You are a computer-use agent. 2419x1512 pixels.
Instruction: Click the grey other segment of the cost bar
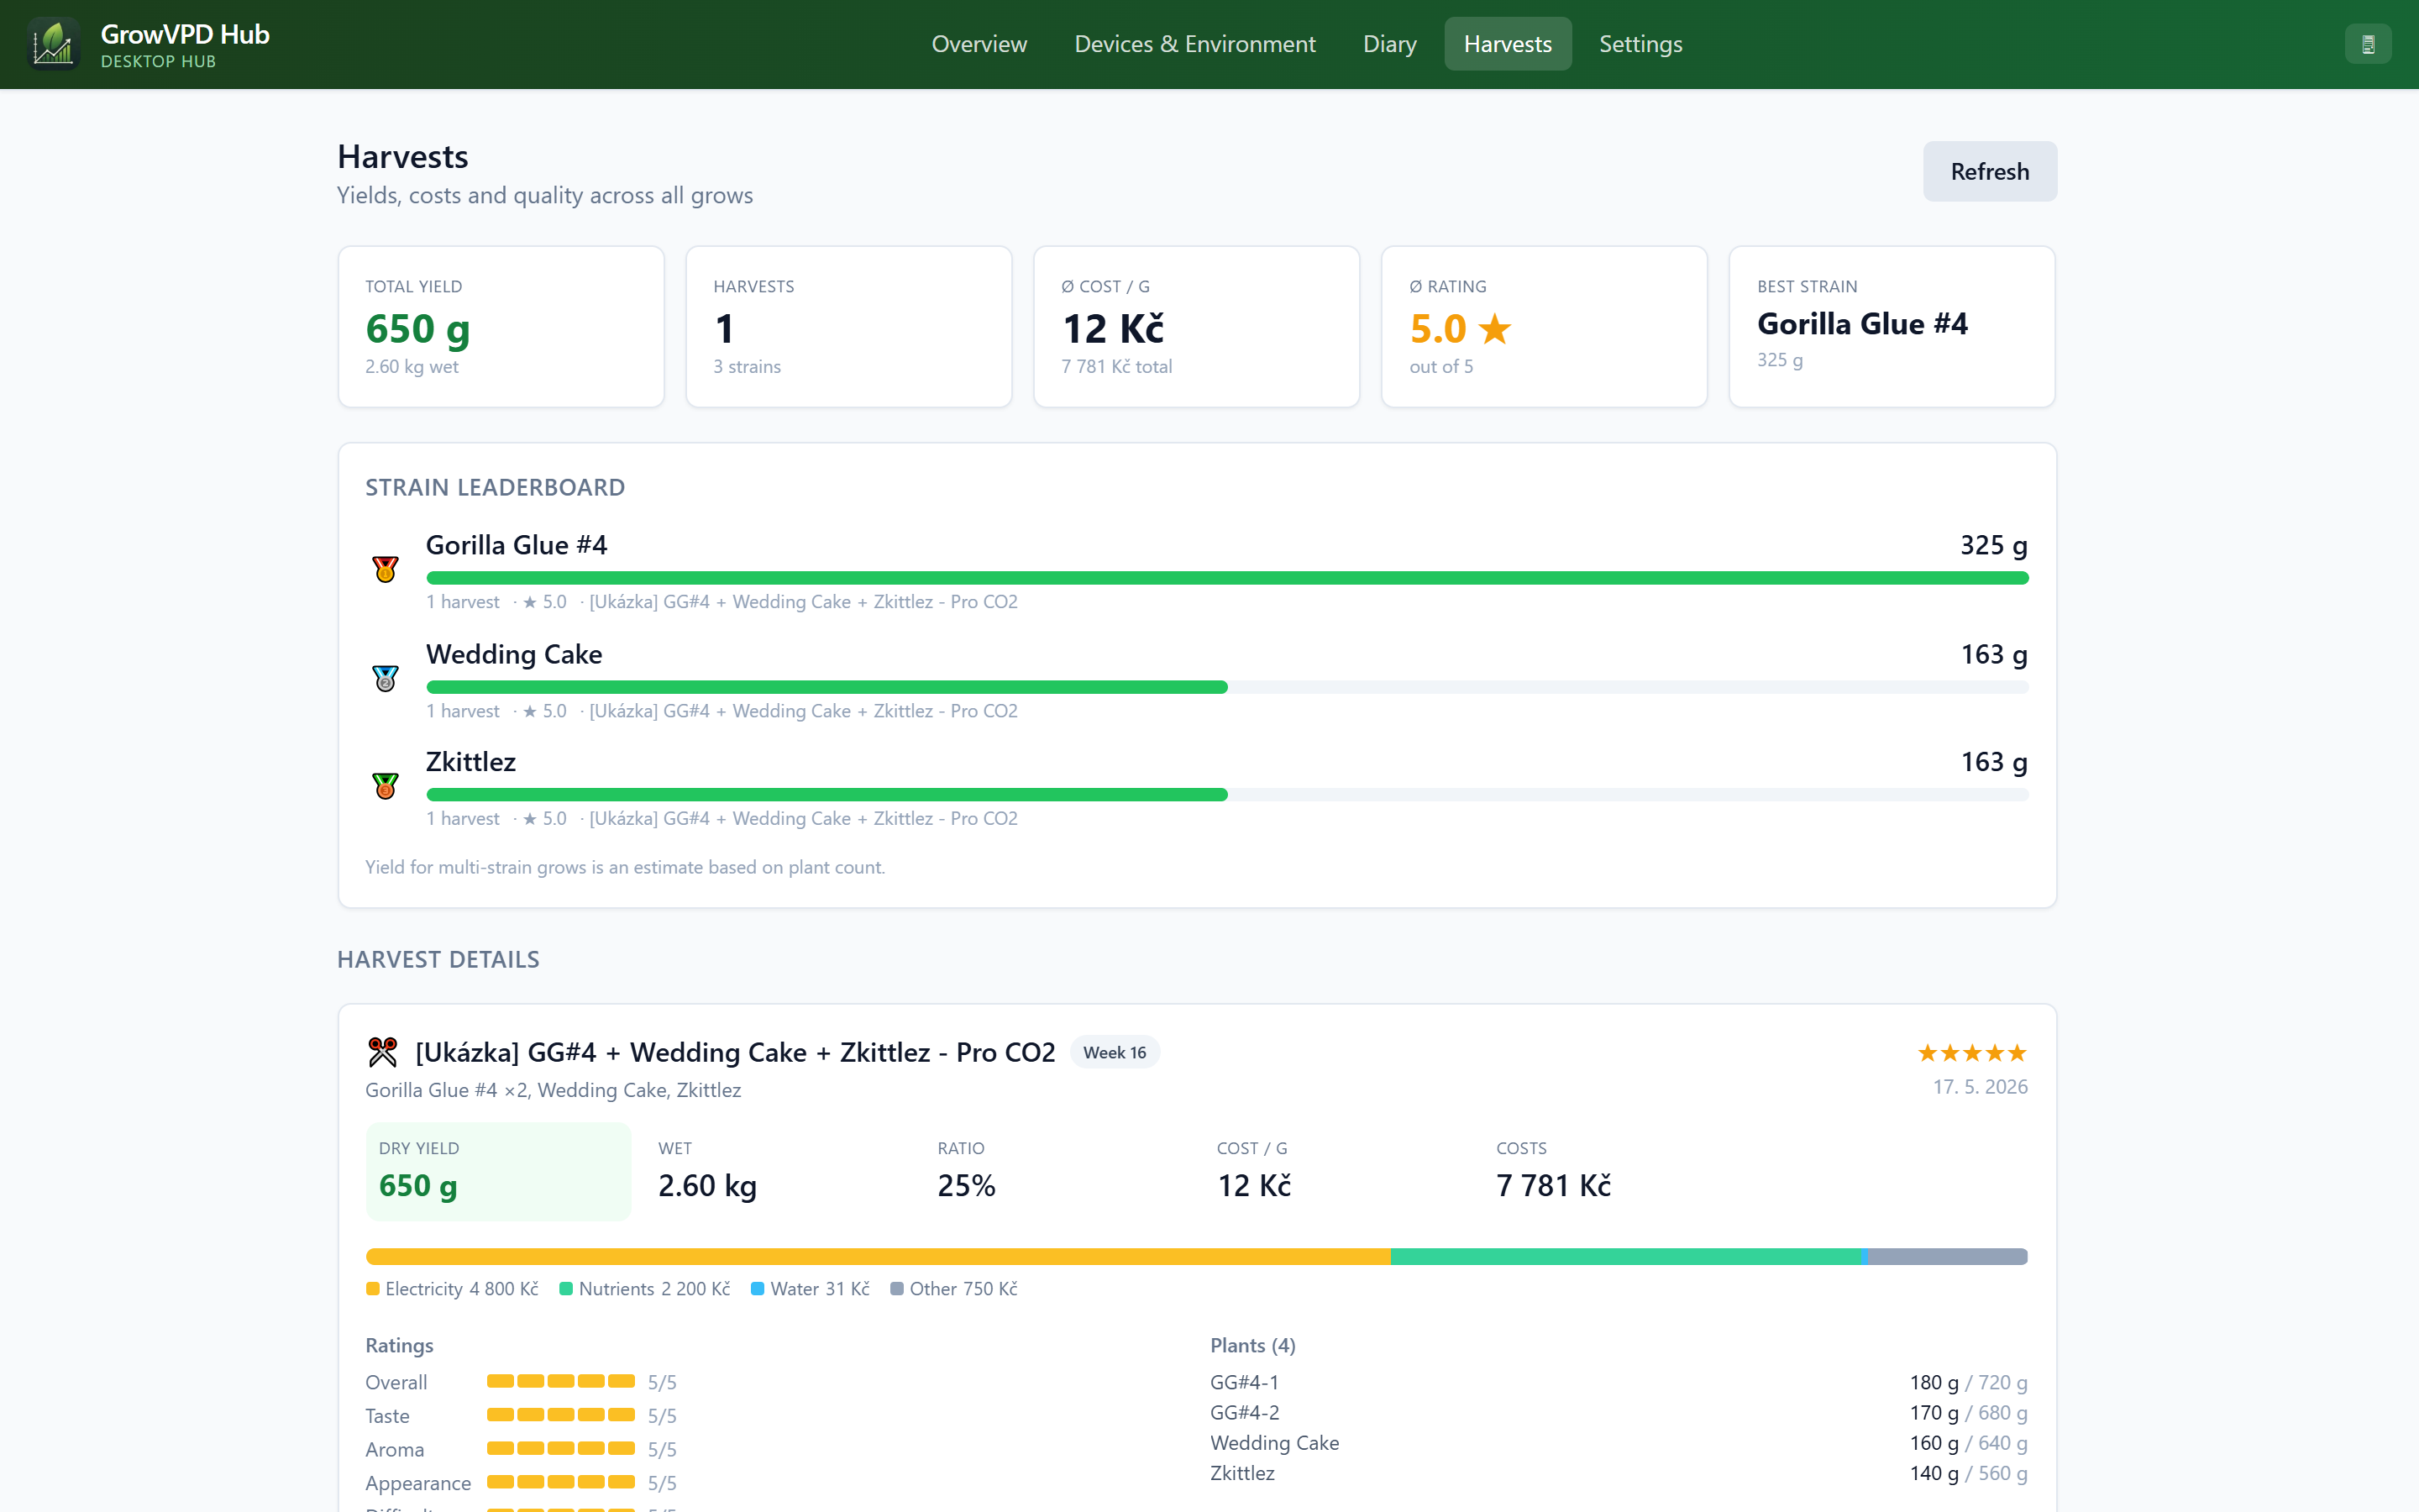(1948, 1257)
